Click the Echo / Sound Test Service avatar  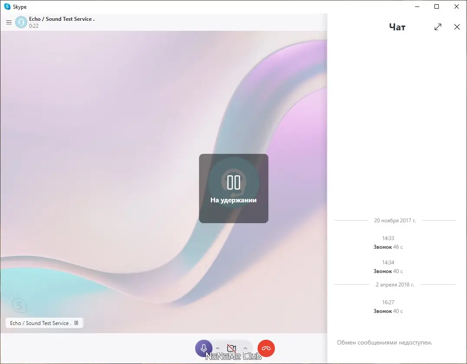(x=21, y=23)
